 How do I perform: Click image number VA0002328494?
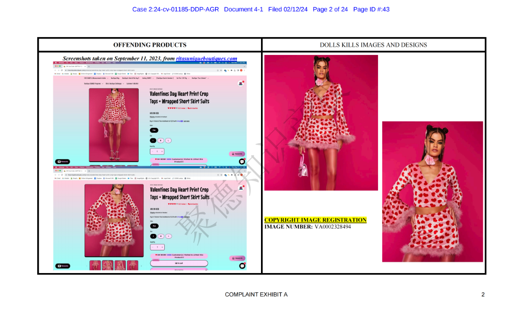333,227
